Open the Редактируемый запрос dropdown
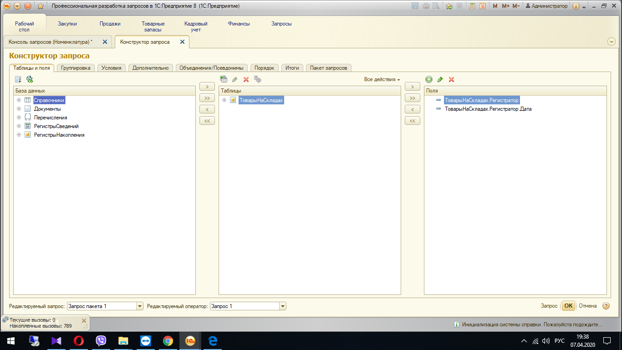The height and width of the screenshot is (350, 622). (x=140, y=306)
